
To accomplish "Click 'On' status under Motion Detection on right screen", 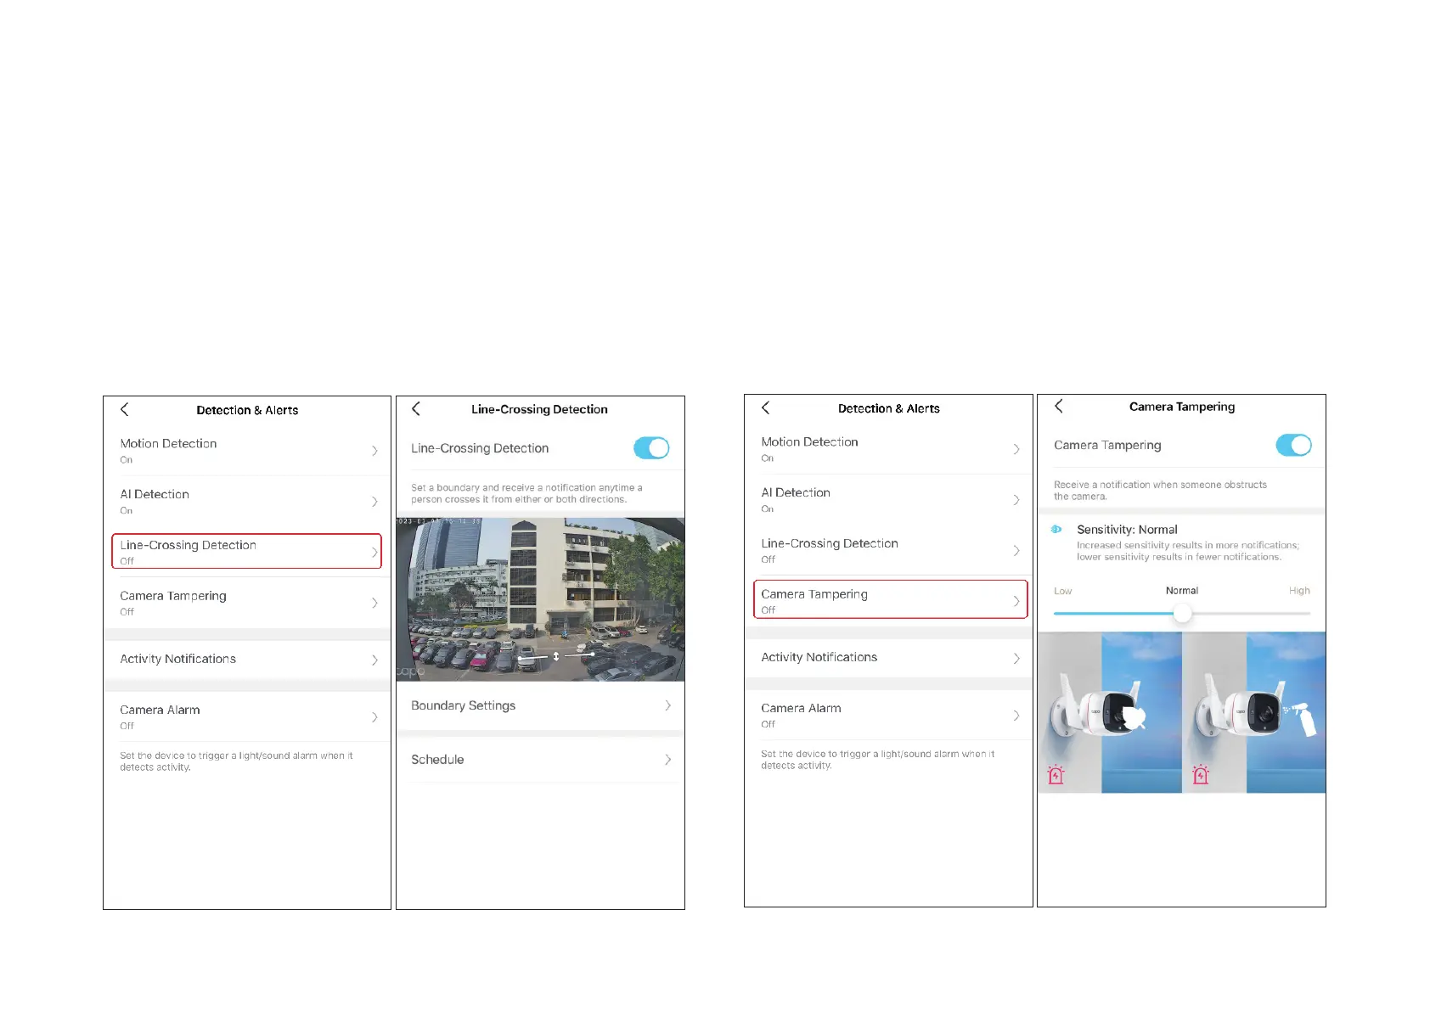I will tap(767, 458).
